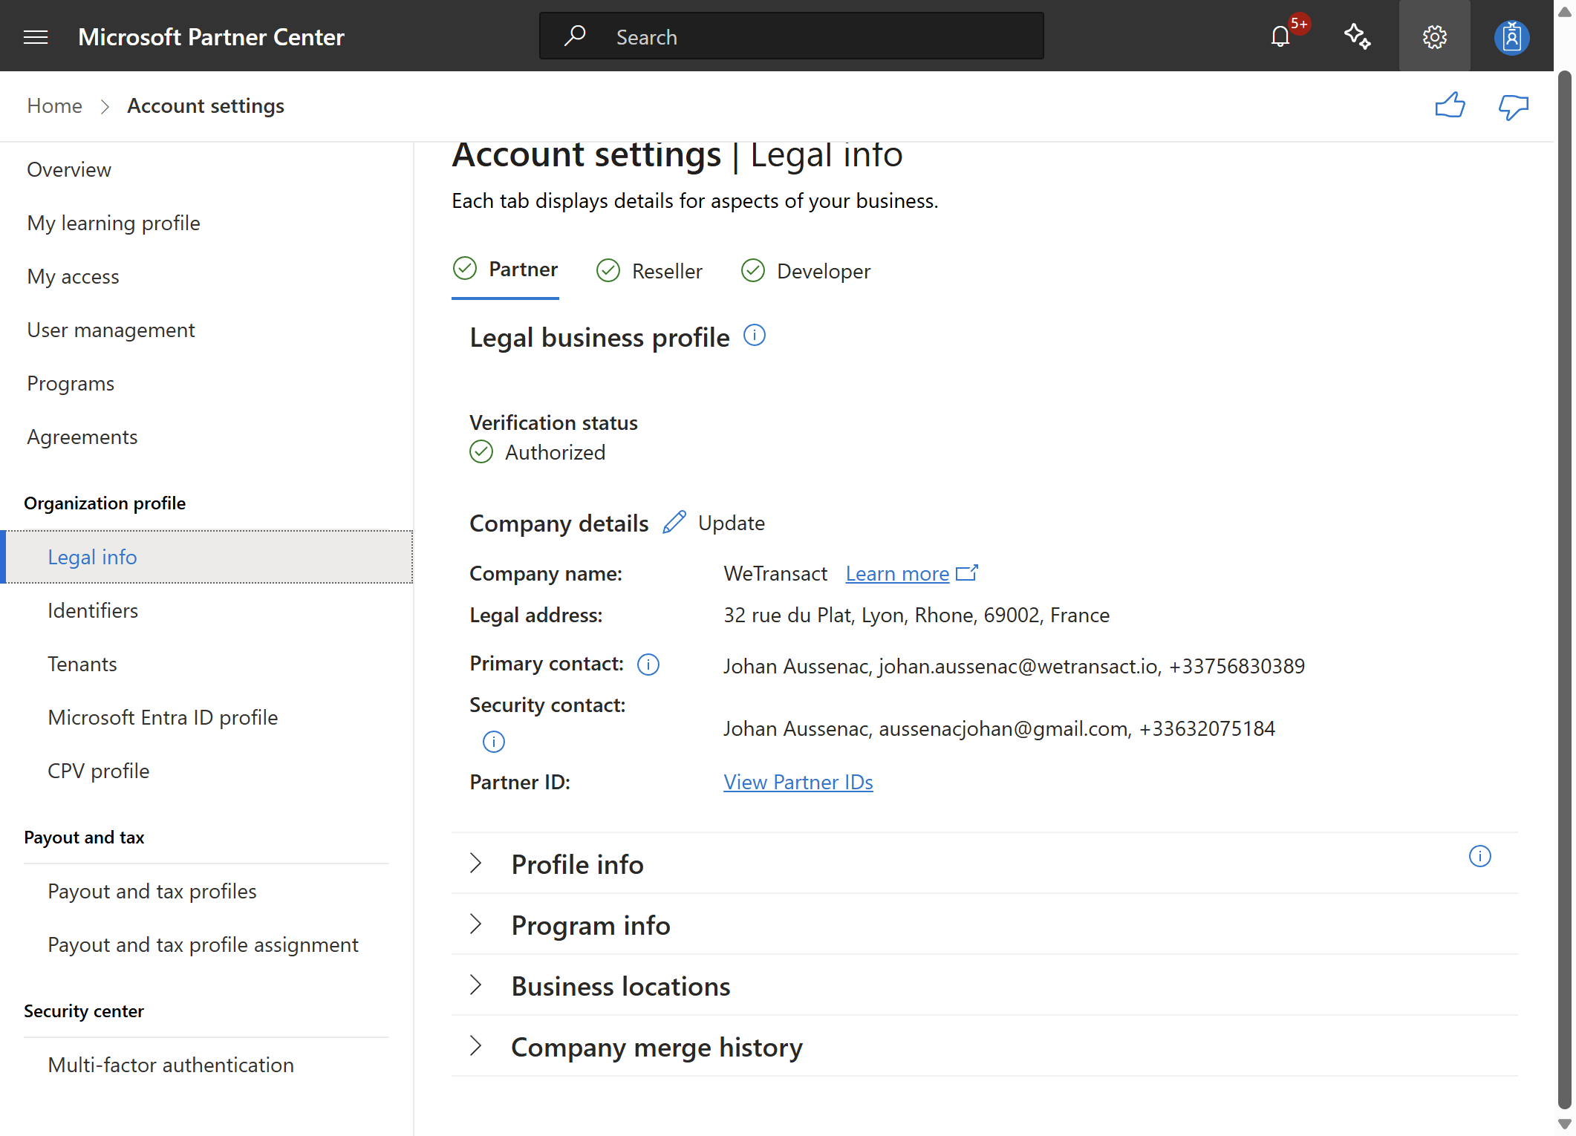The width and height of the screenshot is (1576, 1136).
Task: Show Security contact info tooltip
Action: [494, 742]
